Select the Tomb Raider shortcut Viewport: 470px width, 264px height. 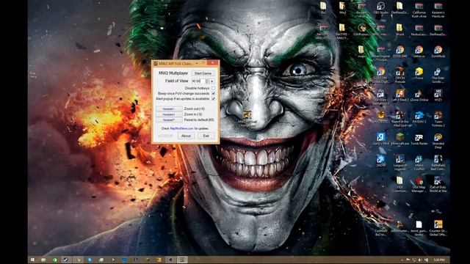[419, 139]
